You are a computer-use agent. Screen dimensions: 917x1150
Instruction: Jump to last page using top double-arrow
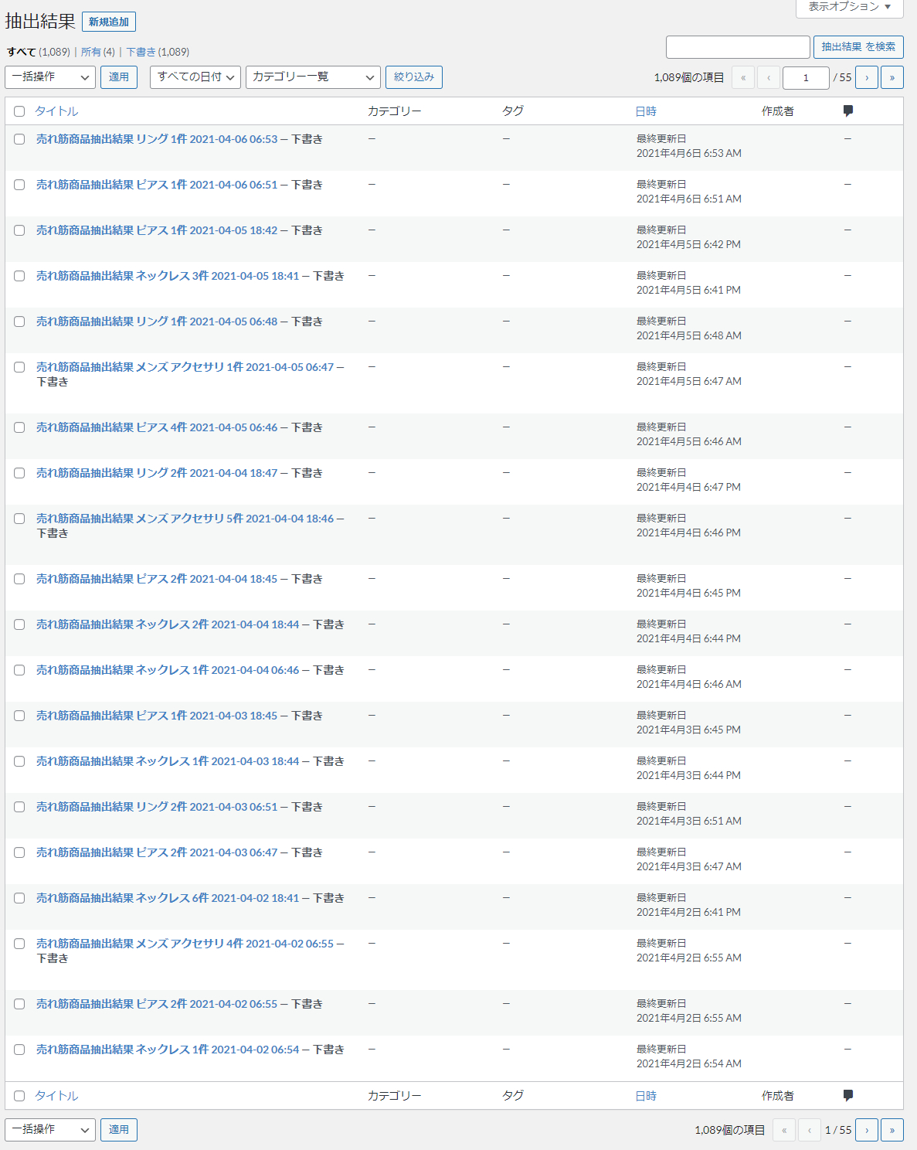point(892,77)
